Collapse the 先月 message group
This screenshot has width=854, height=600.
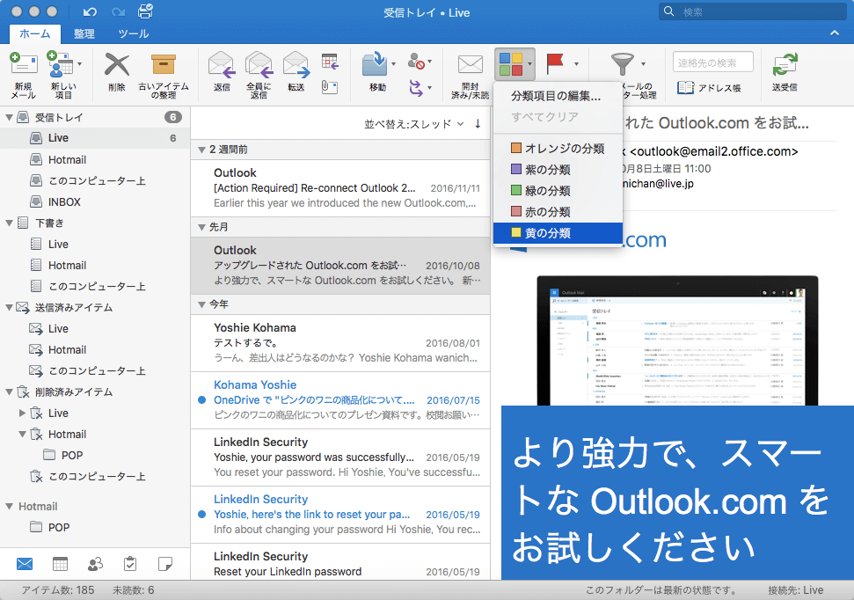[x=201, y=227]
